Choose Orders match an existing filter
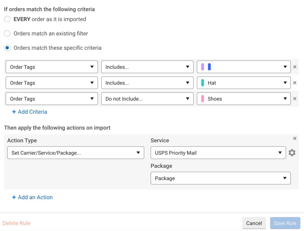Image resolution: width=304 pixels, height=231 pixels. tap(7, 33)
